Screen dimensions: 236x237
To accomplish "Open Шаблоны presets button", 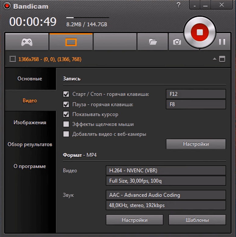I will [x=197, y=220].
